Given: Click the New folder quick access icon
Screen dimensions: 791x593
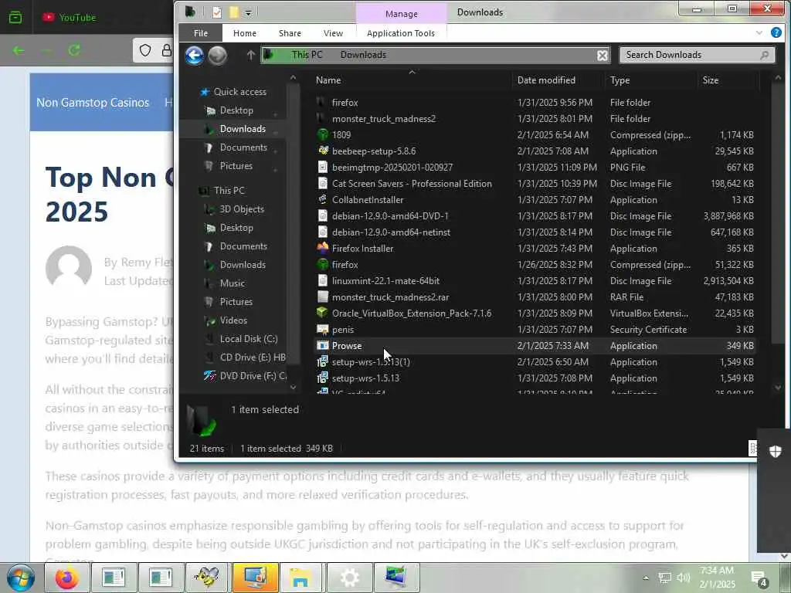Looking at the screenshot, I should 233,12.
